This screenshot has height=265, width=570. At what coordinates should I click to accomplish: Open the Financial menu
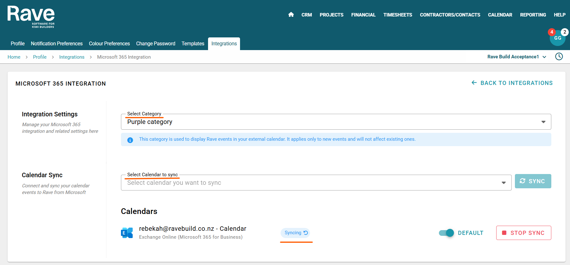(x=363, y=15)
